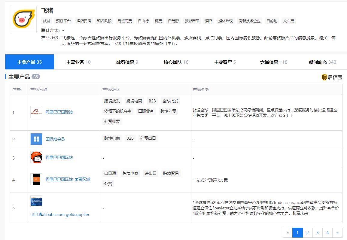Click the 疫情下的机会点 tag
The image size is (347, 240).
point(118,111)
